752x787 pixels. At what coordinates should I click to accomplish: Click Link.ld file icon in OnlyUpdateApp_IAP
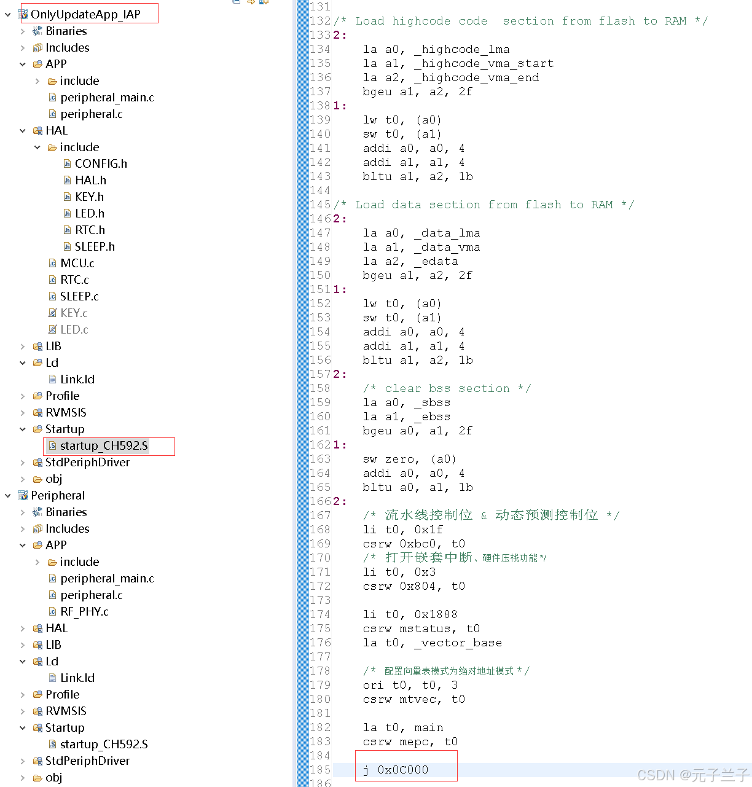pos(53,379)
